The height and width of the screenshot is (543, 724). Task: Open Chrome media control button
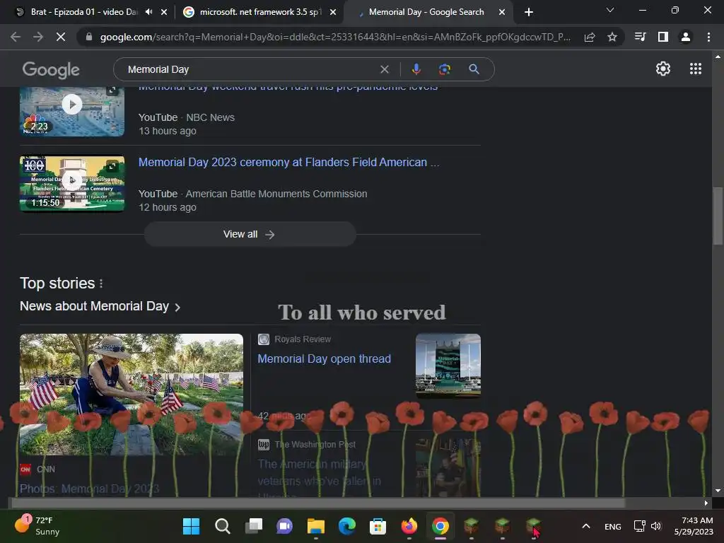pos(640,37)
